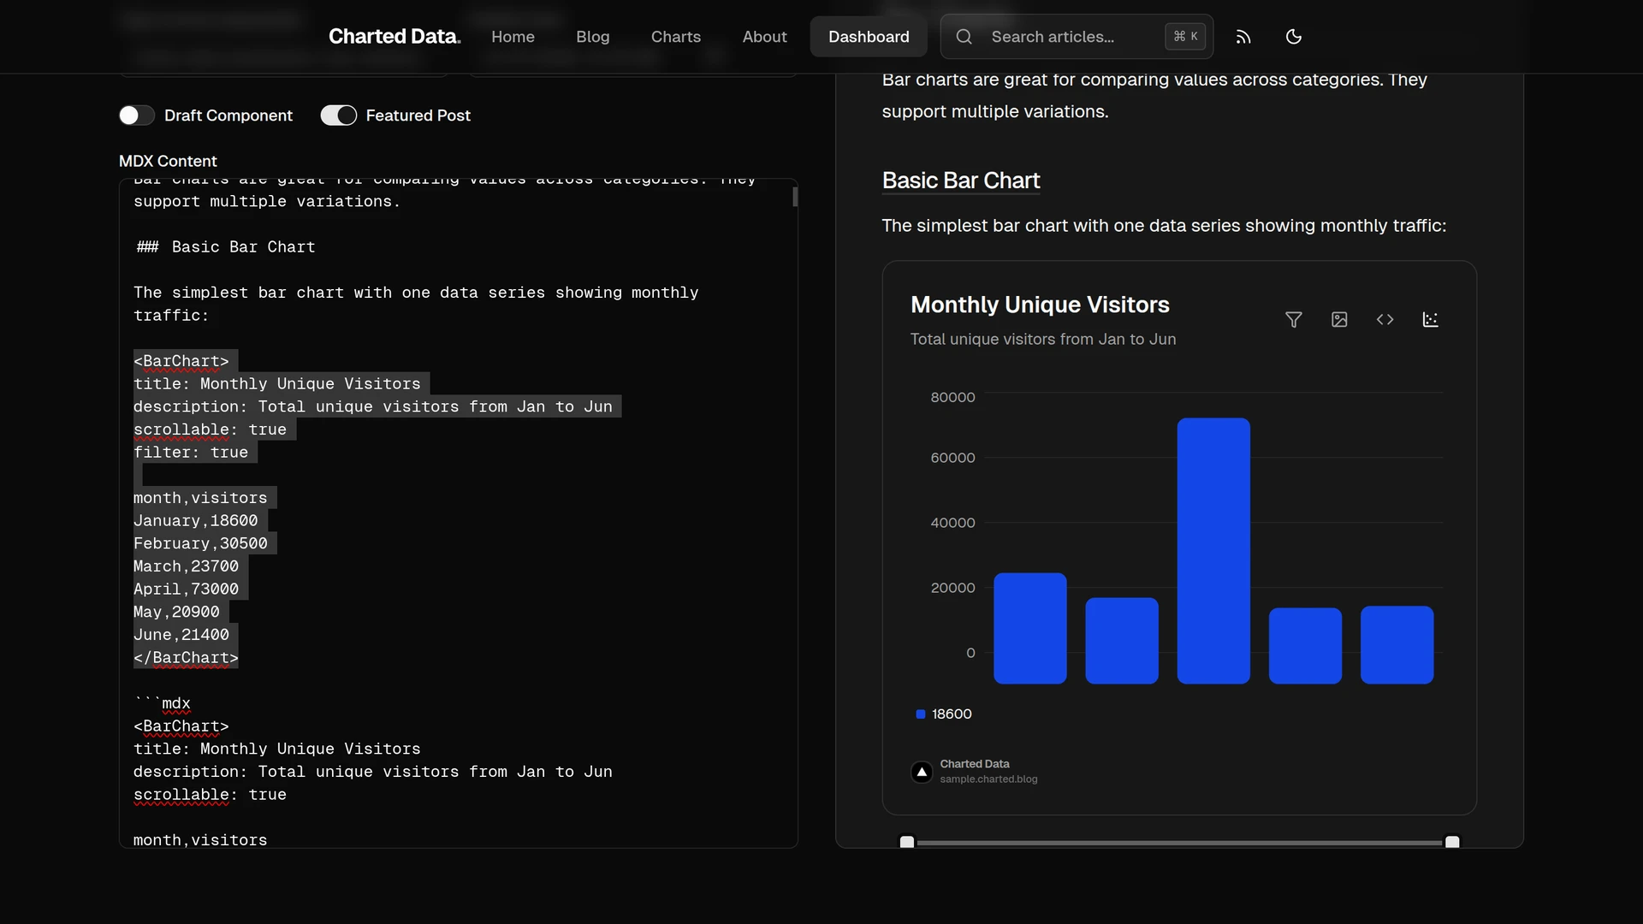Open the RSS feed icon

click(1243, 37)
